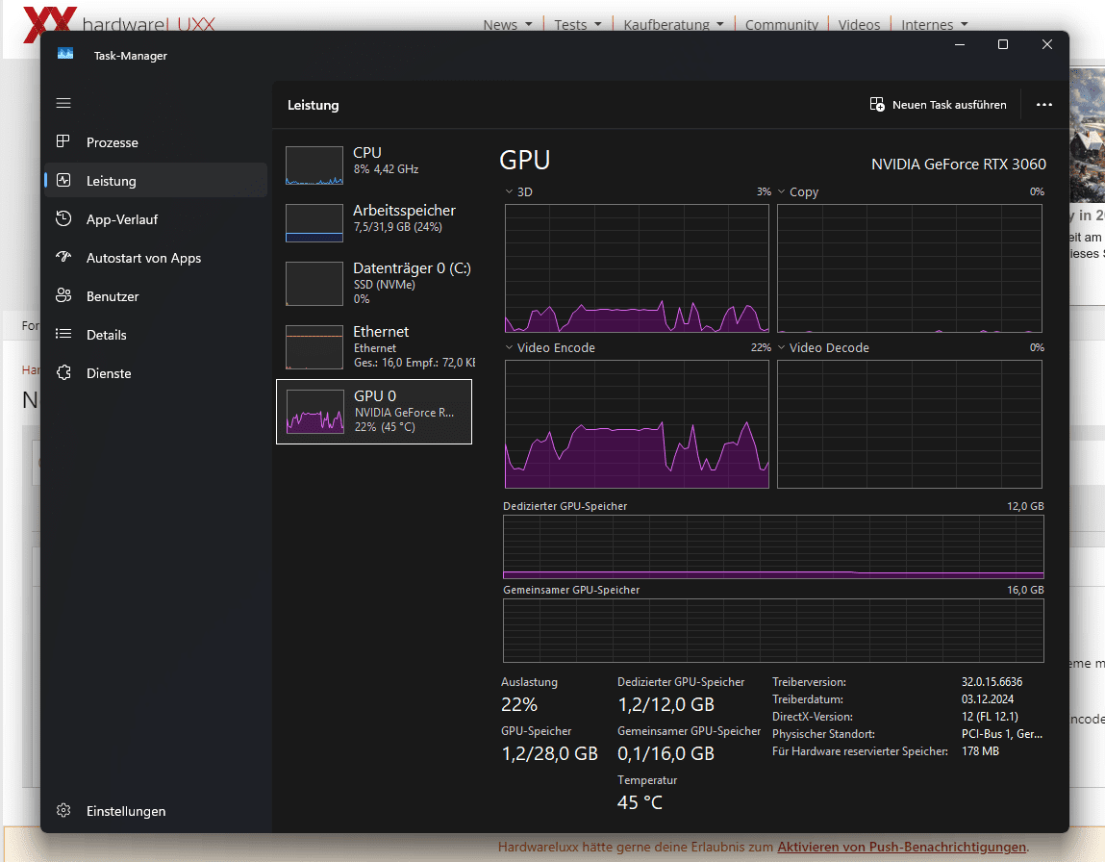Select Ethernet performance thumbnail
Viewport: 1105px width, 862px height.
(x=314, y=346)
